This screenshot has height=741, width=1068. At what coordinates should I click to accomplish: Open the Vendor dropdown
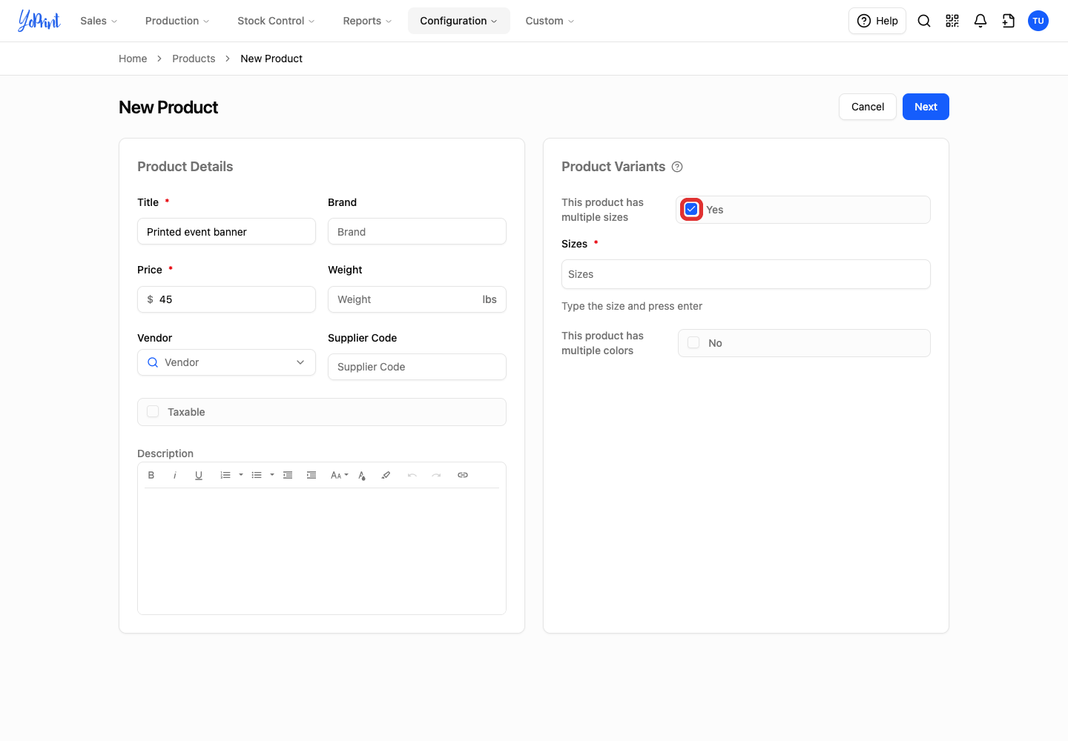click(x=226, y=362)
